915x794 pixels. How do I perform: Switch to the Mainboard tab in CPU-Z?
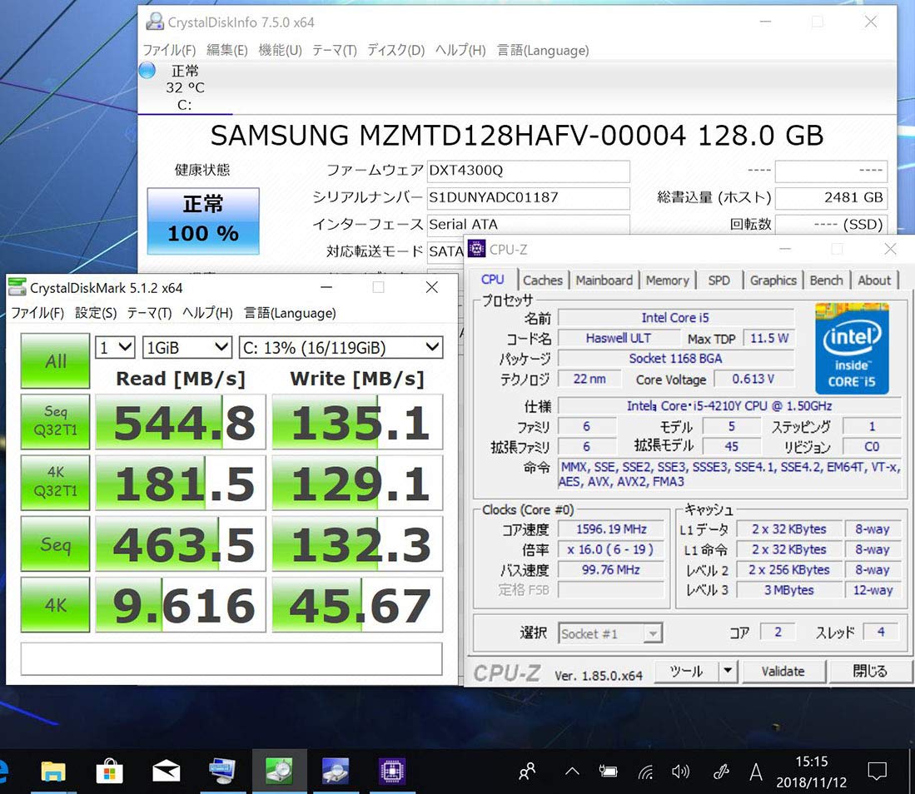point(604,280)
